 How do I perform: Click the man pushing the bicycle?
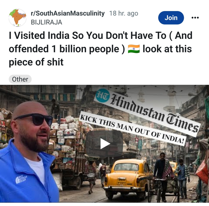(x=162, y=176)
